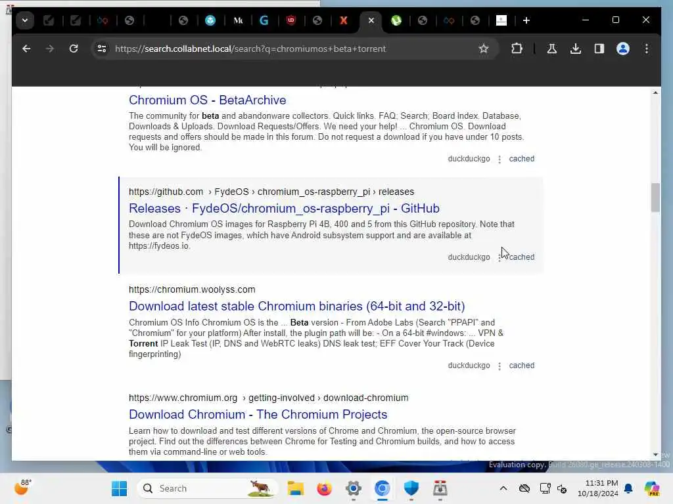Screen dimensions: 673x504
Task: Open three-dot options for woolyss result
Action: [x=499, y=366]
